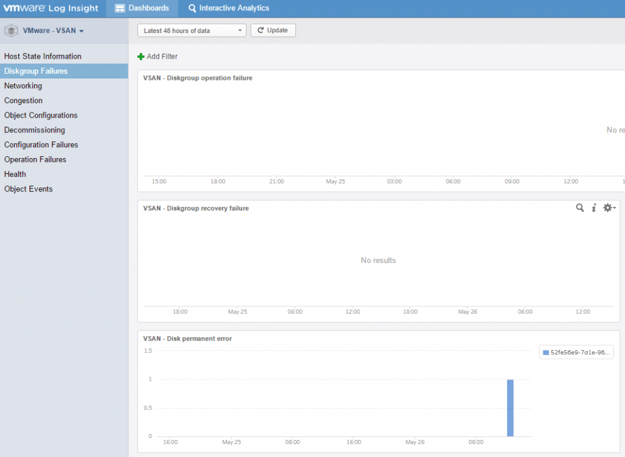Screen dimensions: 625x457
Task: Click legend label 52fe56e9-7d1e-96...
Action: (580, 353)
